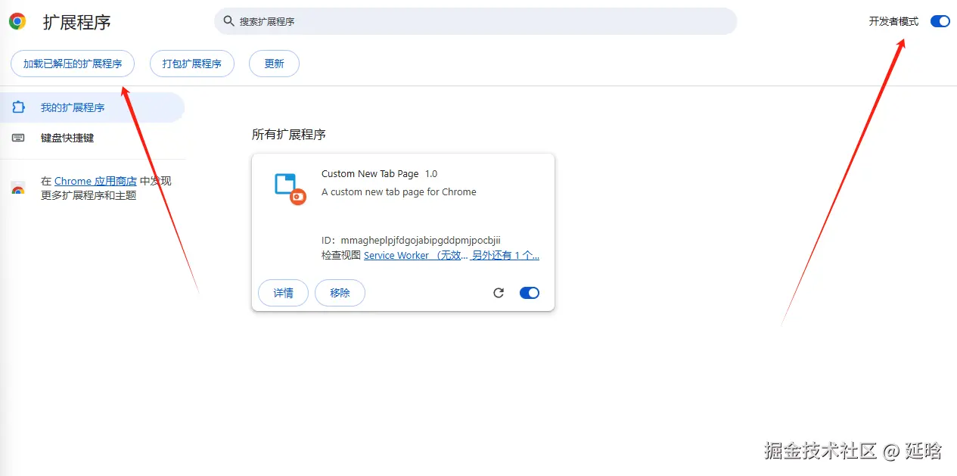
Task: Click the extension ID mmagheplpjfdgojabipgddpmjpocbjii
Action: point(421,240)
